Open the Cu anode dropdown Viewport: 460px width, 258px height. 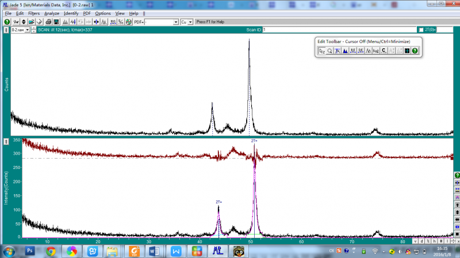pyautogui.click(x=190, y=22)
